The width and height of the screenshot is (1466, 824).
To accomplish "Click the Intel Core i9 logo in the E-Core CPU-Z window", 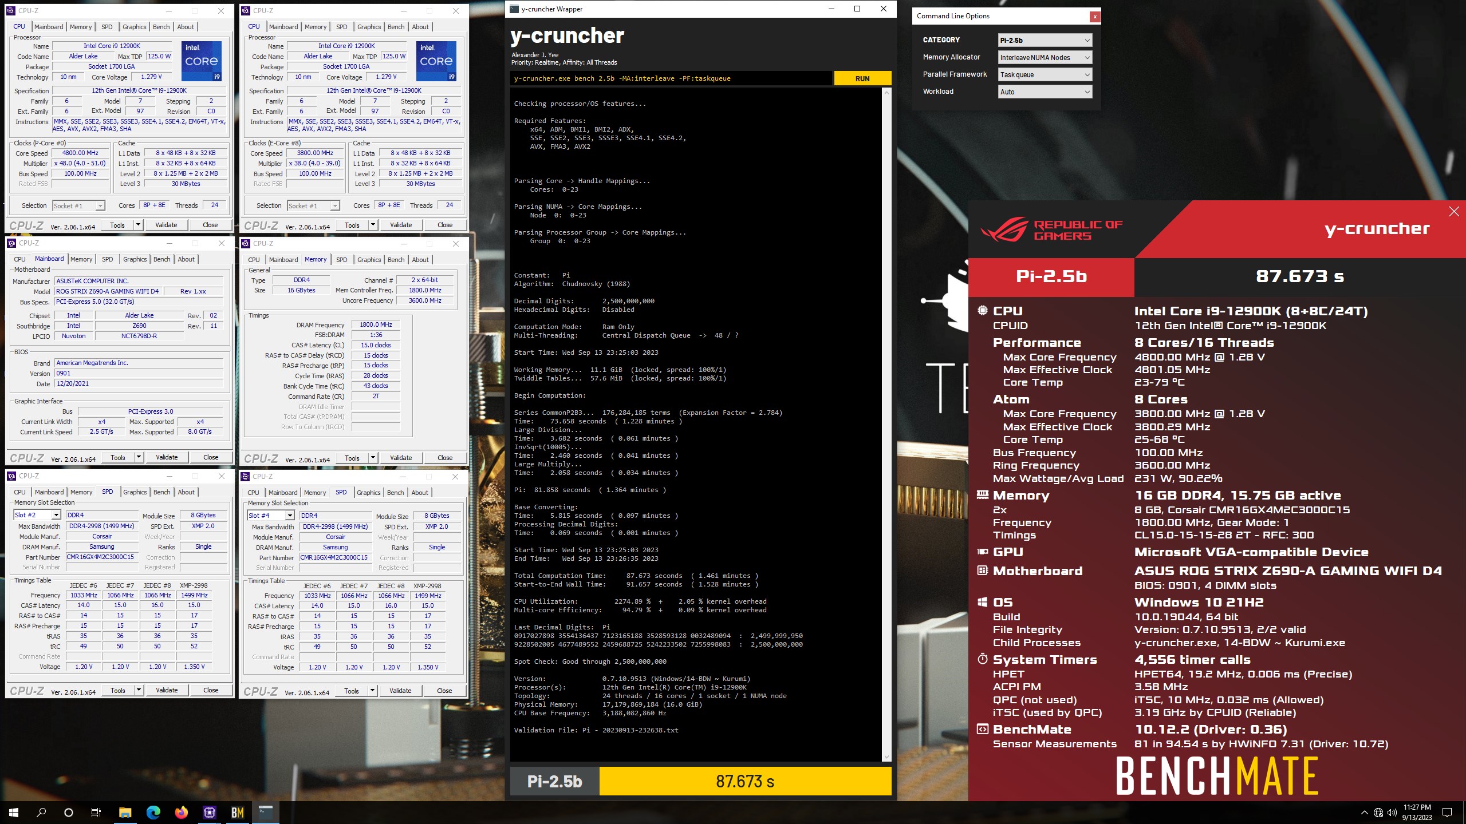I will 436,61.
